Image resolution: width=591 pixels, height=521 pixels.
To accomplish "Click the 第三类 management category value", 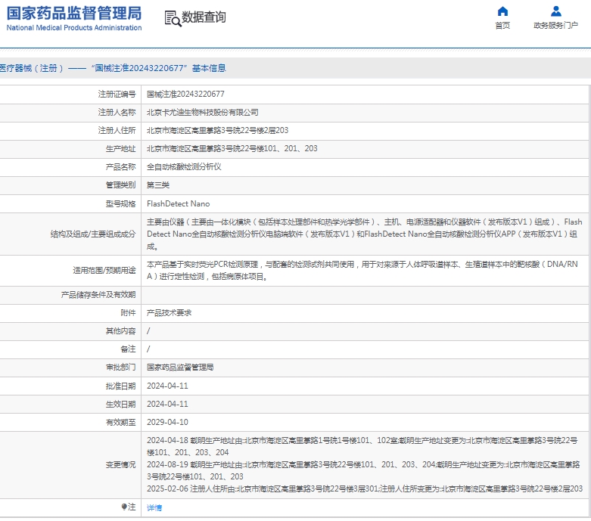I will [x=157, y=185].
